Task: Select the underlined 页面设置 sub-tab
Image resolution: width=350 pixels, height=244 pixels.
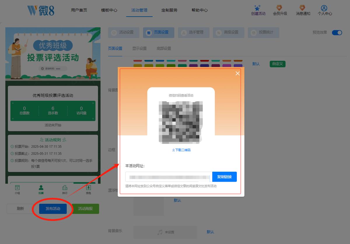Action: click(x=115, y=48)
